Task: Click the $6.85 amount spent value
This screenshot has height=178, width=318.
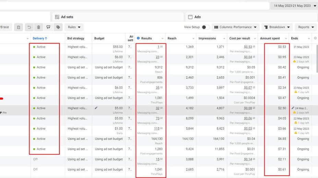Action: 282,139
